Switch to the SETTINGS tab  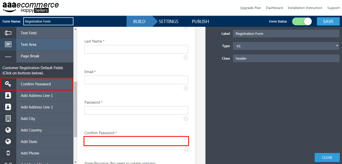click(169, 21)
